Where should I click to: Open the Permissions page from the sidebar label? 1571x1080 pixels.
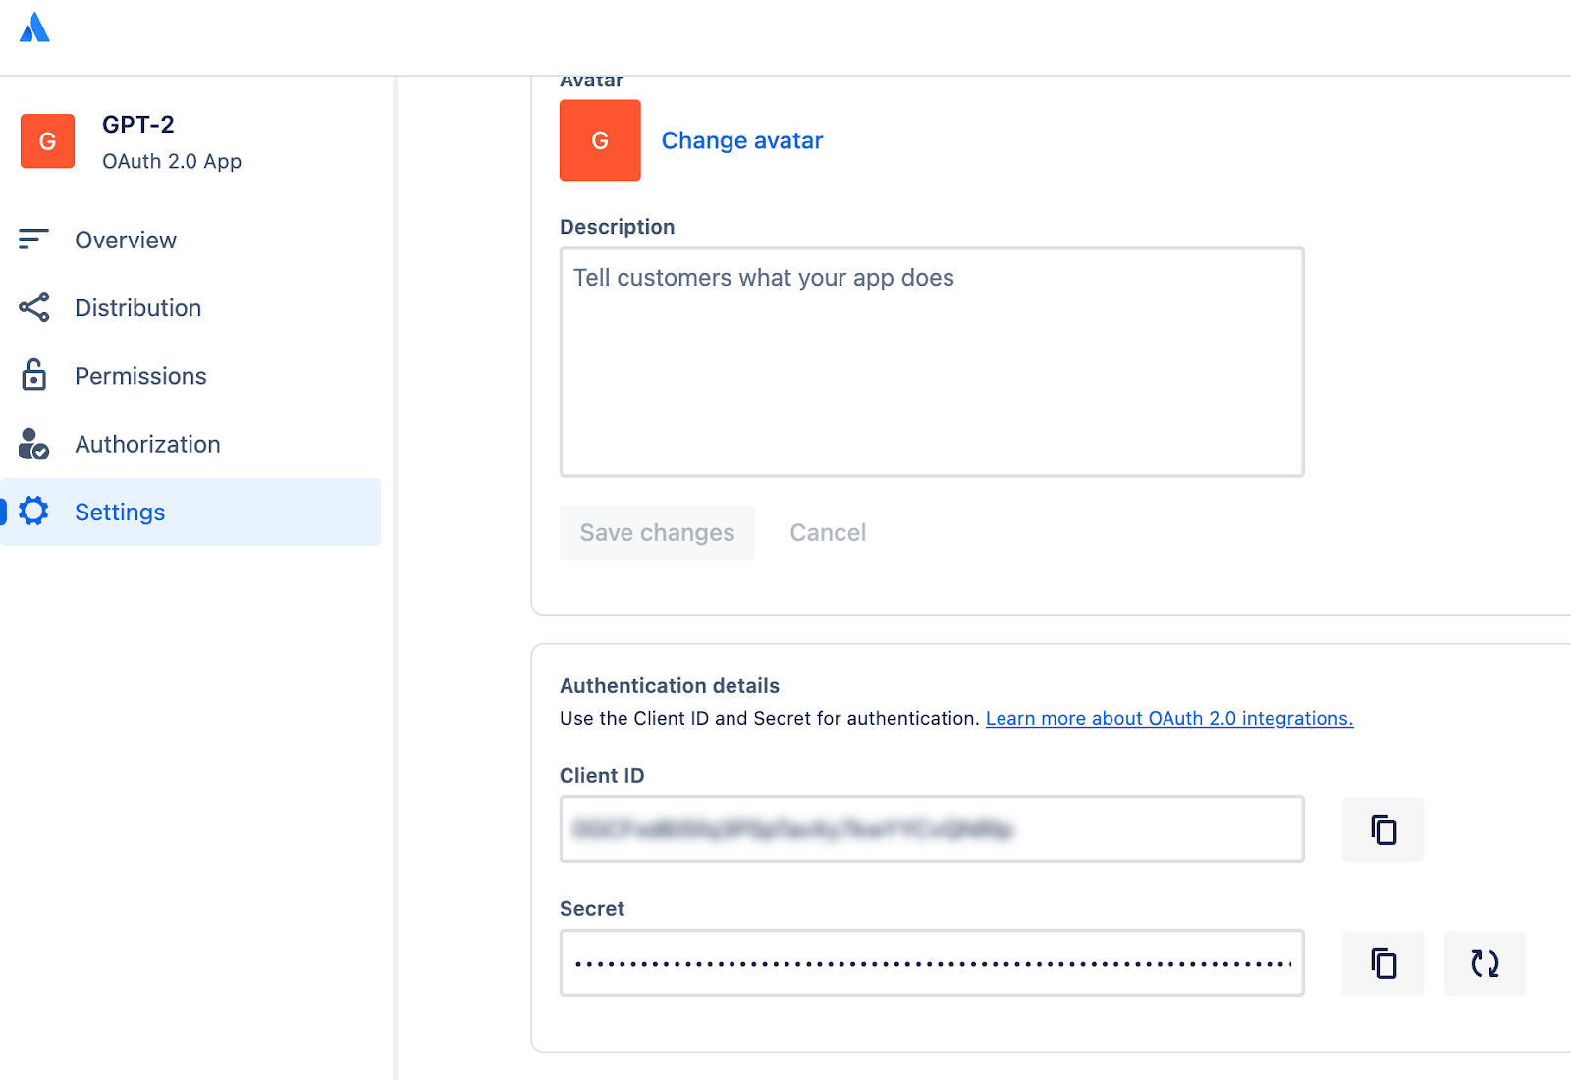(x=140, y=376)
